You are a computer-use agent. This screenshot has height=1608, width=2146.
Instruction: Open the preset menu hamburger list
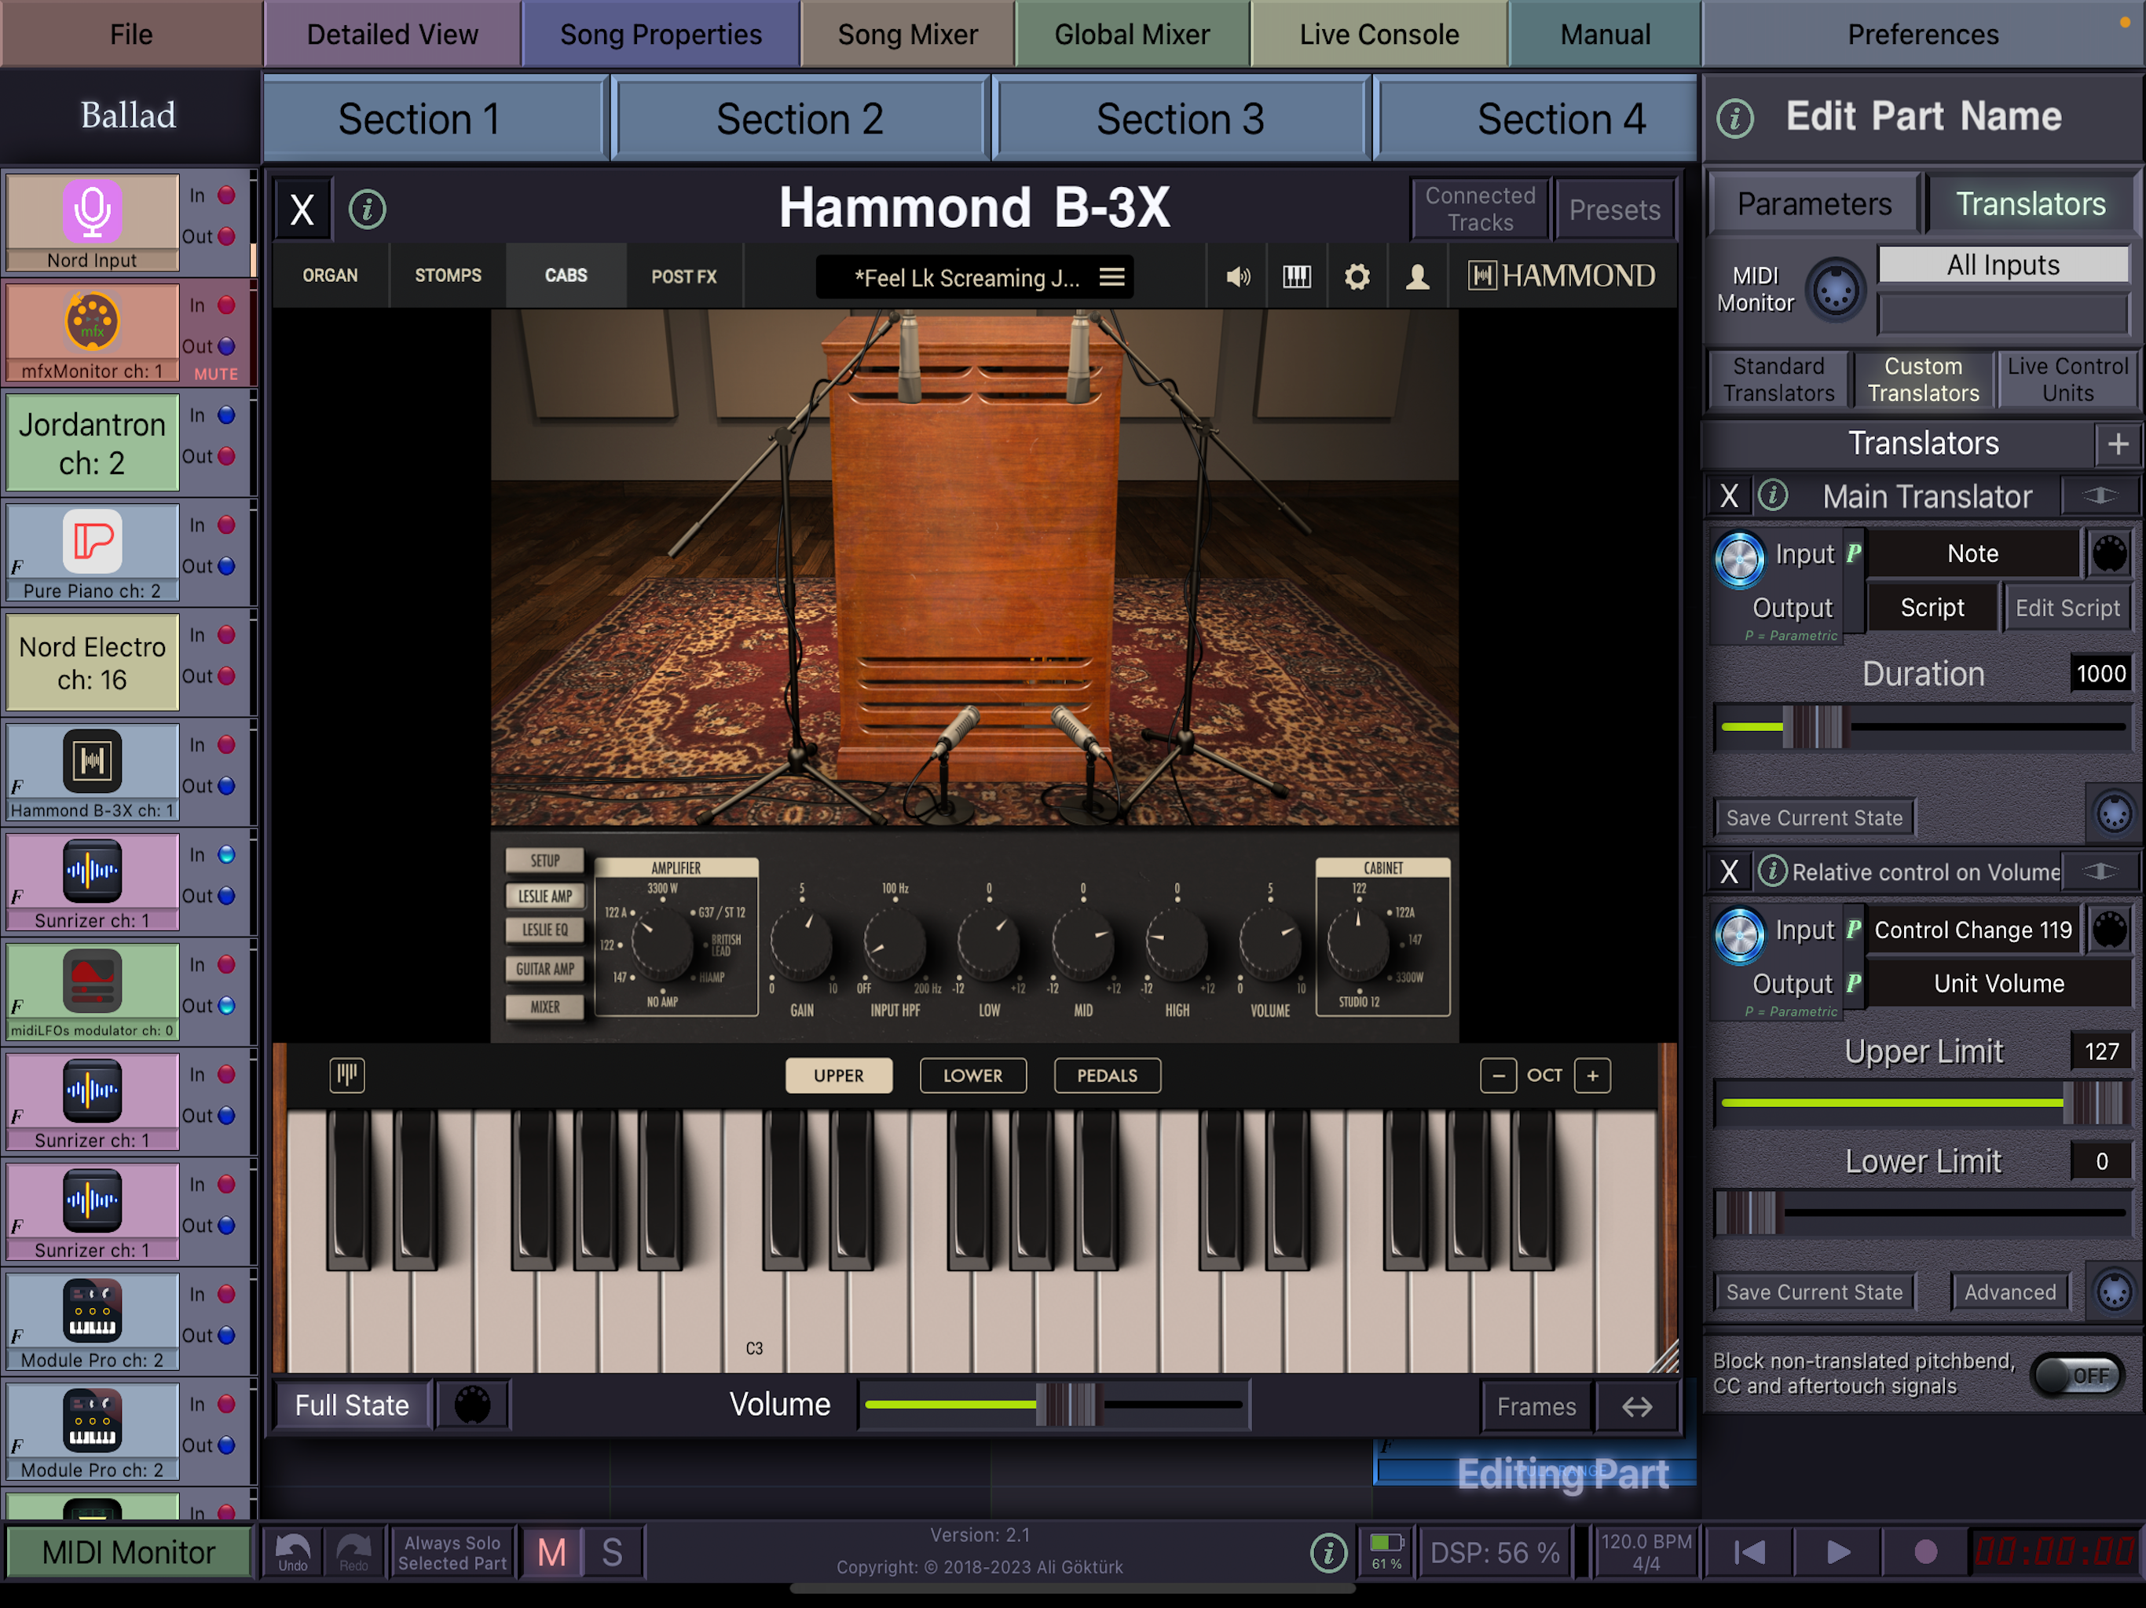pyautogui.click(x=1111, y=277)
